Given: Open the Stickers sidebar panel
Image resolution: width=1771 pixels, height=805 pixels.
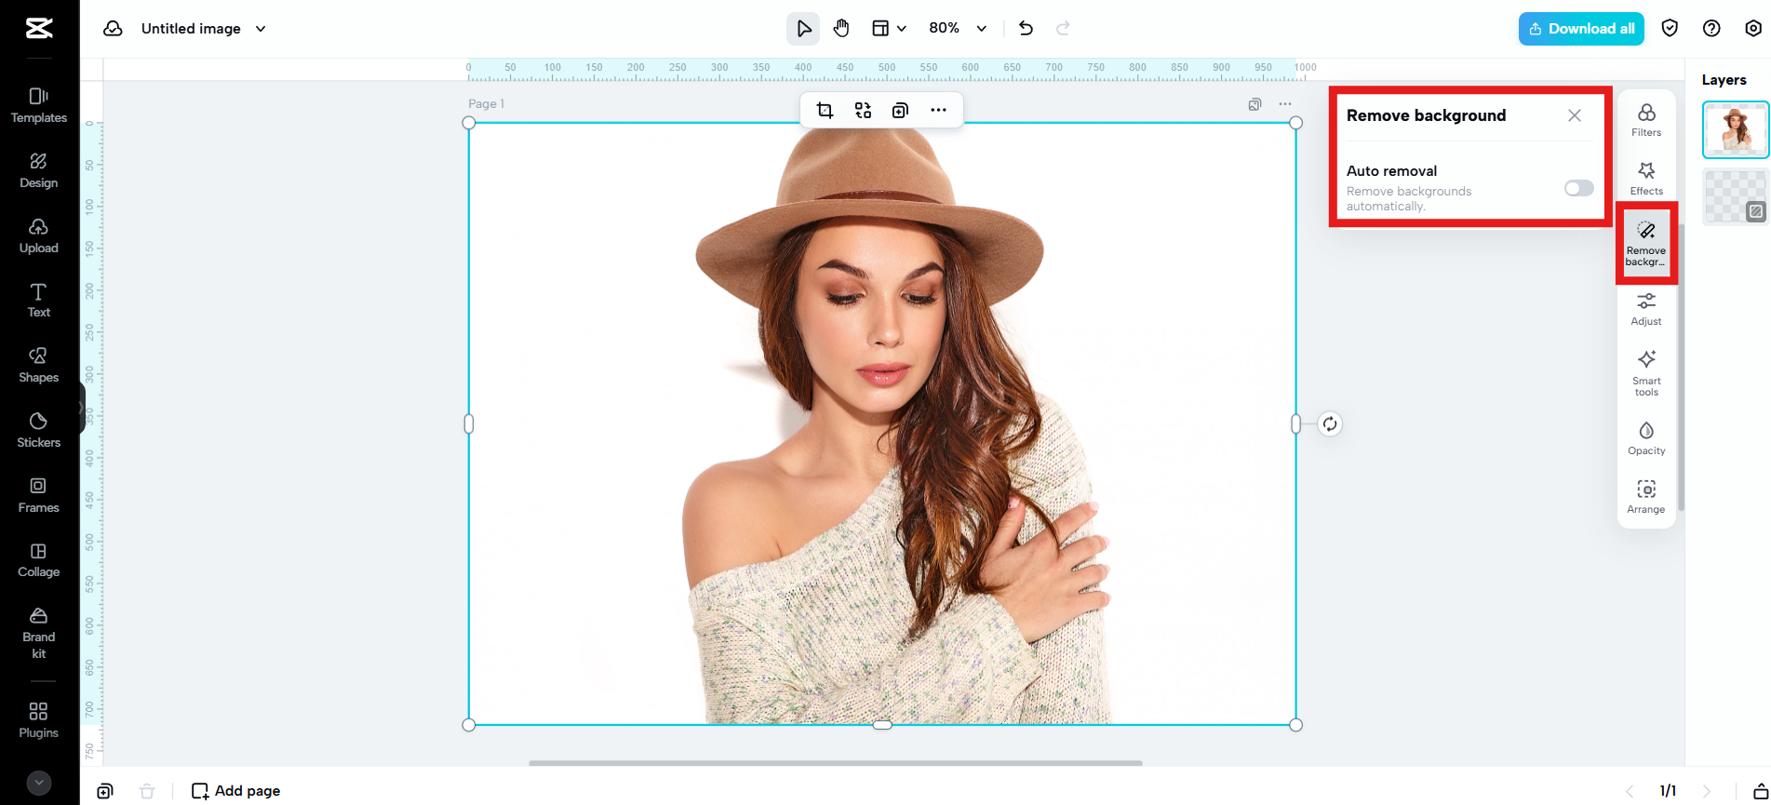Looking at the screenshot, I should [39, 430].
